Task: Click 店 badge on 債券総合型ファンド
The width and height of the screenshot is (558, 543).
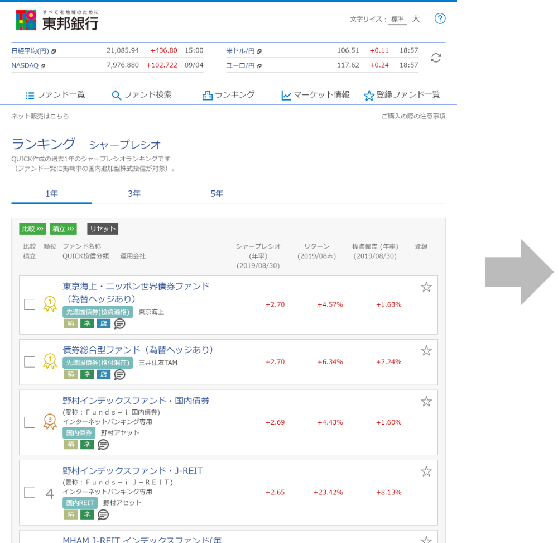Action: (x=104, y=374)
